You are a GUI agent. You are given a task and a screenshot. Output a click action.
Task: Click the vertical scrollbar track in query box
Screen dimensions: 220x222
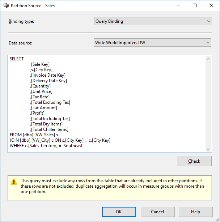(208, 105)
